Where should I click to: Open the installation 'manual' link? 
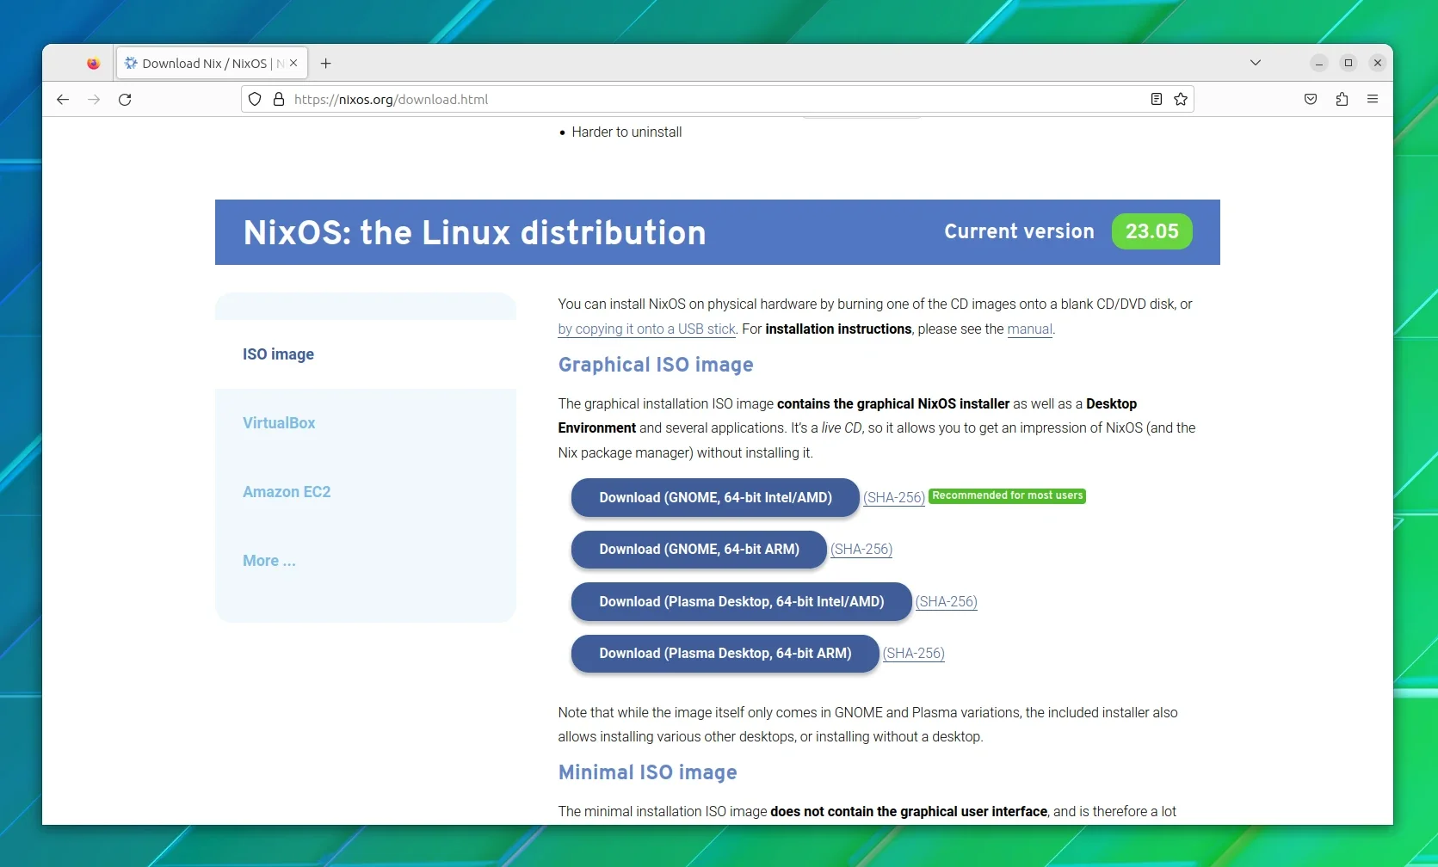[1030, 329]
